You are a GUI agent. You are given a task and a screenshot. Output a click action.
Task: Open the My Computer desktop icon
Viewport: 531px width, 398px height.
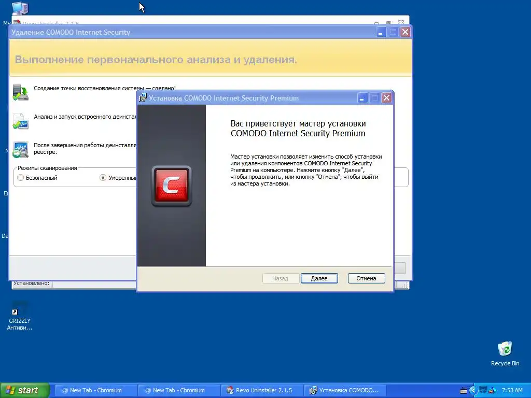point(20,8)
